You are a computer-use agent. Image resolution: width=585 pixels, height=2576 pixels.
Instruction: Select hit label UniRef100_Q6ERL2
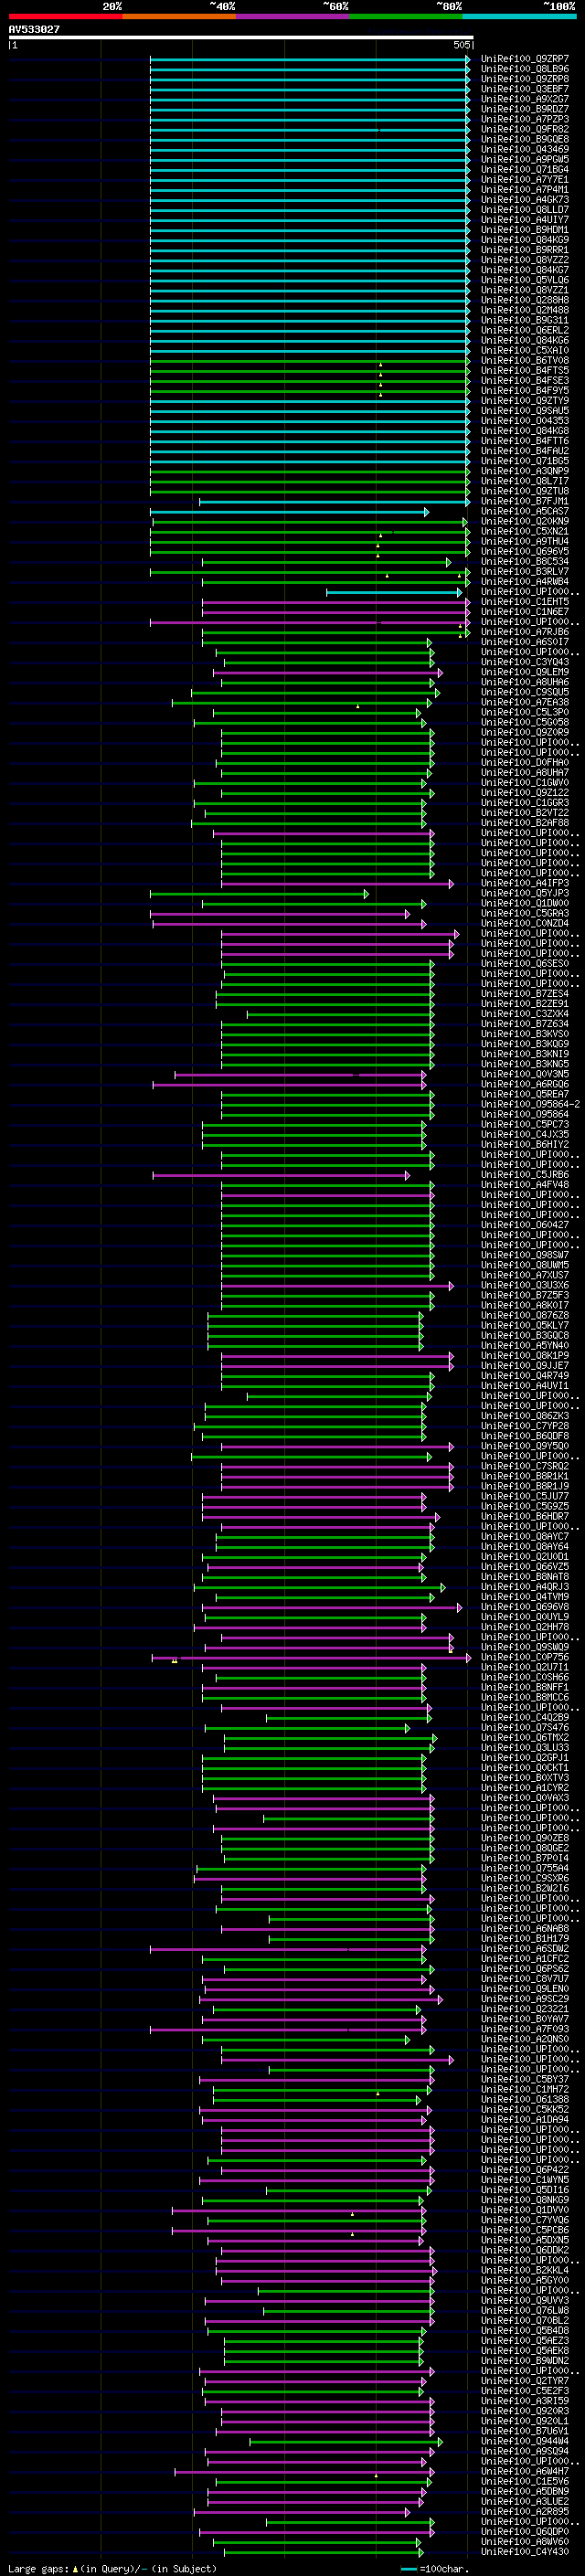pyautogui.click(x=525, y=330)
